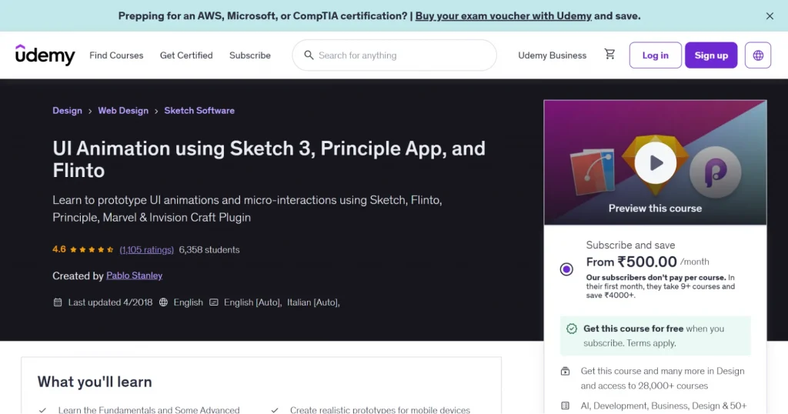Open the Subscribe menu item
This screenshot has height=414, width=788.
click(x=250, y=55)
